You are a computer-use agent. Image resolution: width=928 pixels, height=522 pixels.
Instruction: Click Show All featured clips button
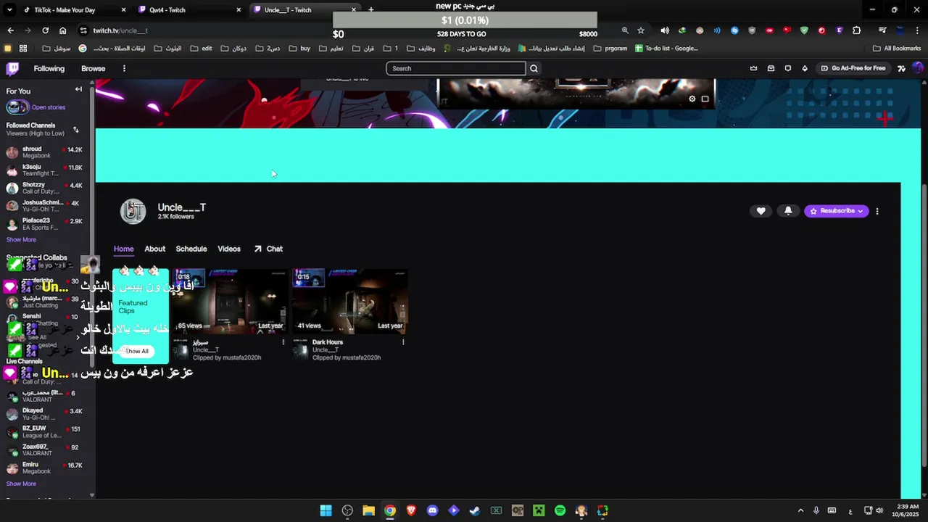point(136,351)
